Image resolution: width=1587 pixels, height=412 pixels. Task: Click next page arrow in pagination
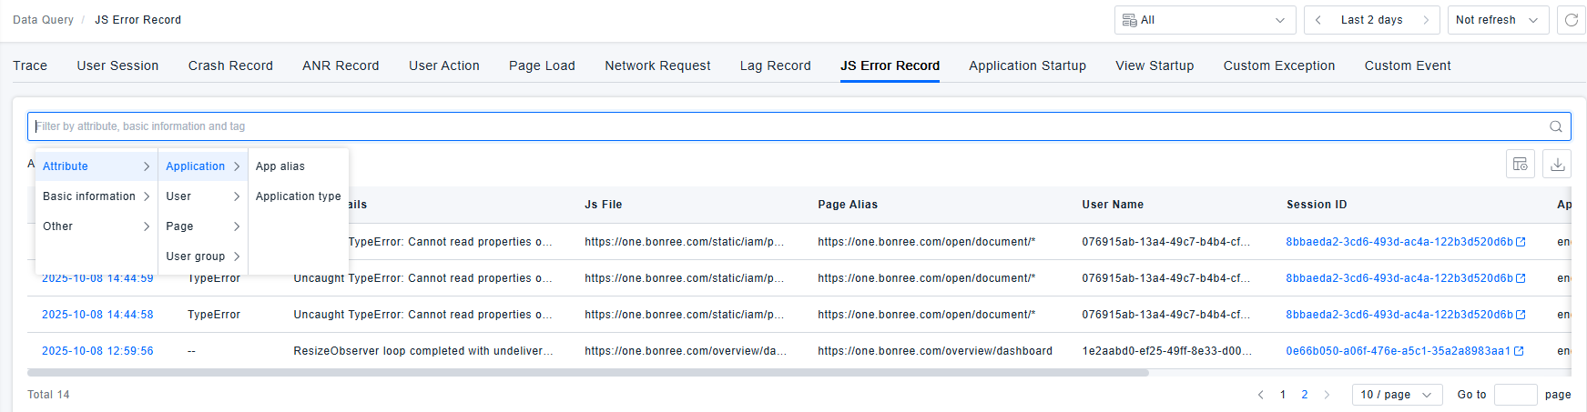coord(1327,395)
